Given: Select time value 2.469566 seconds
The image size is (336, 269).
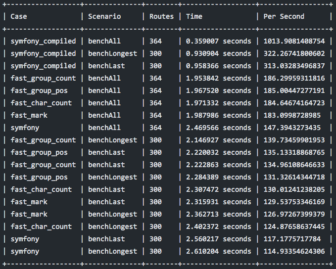Looking at the screenshot, I should point(219,128).
